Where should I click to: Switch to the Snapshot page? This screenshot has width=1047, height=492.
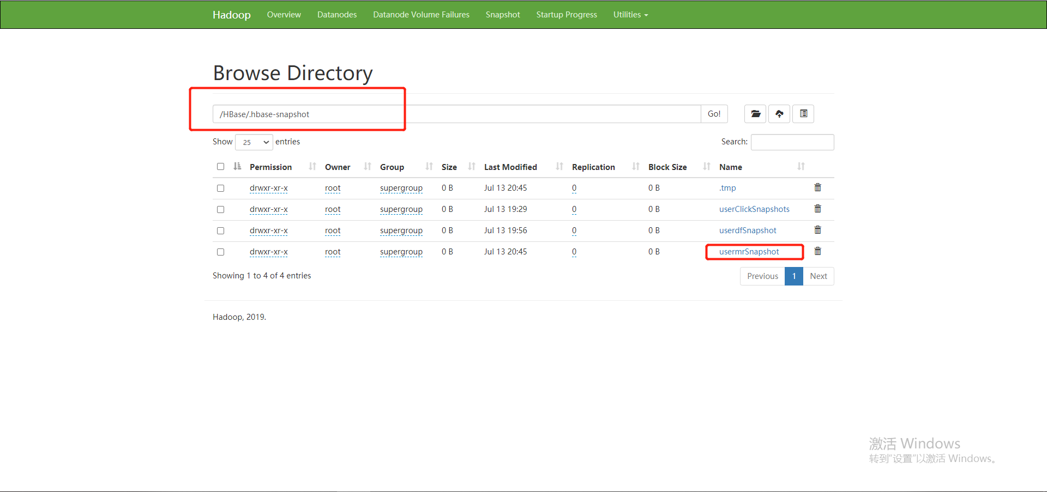point(503,15)
